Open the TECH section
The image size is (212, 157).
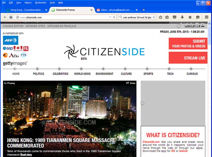170,74
